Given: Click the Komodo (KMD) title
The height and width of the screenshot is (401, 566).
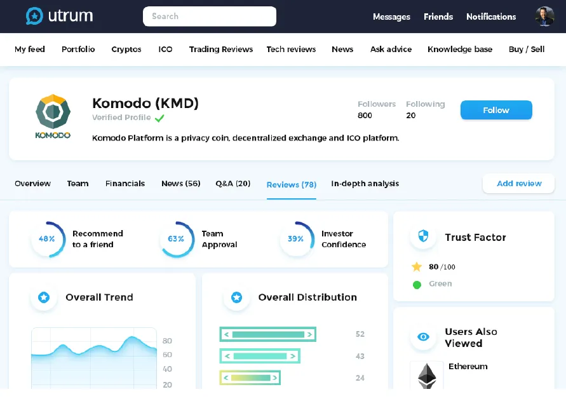Looking at the screenshot, I should coord(145,104).
